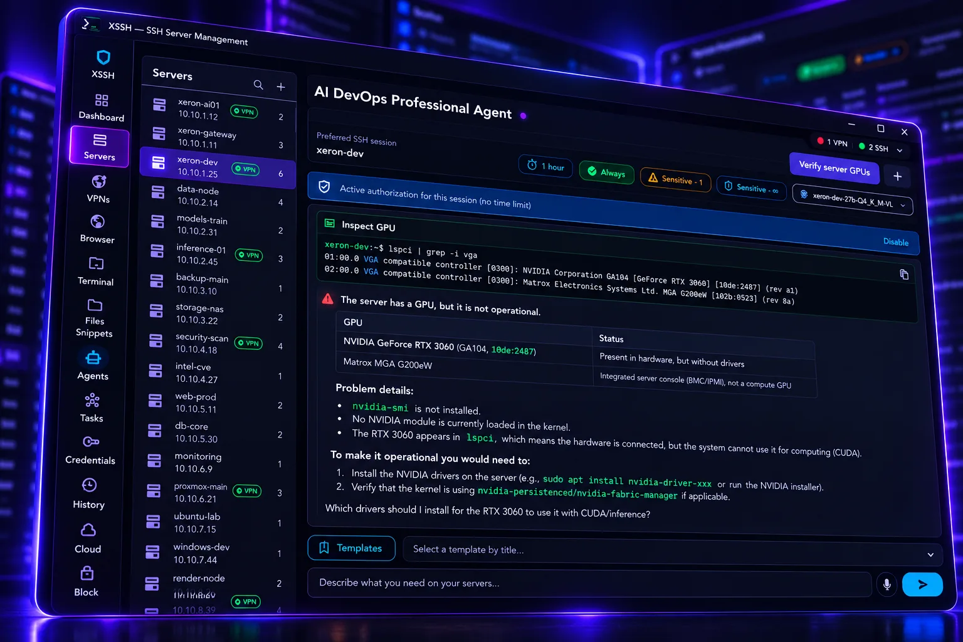Open VPNs in the sidebar

point(98,189)
